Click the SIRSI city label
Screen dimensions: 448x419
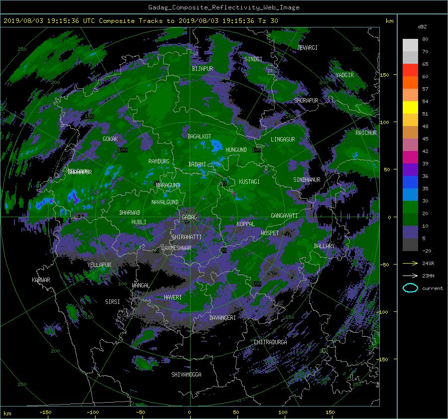[112, 302]
